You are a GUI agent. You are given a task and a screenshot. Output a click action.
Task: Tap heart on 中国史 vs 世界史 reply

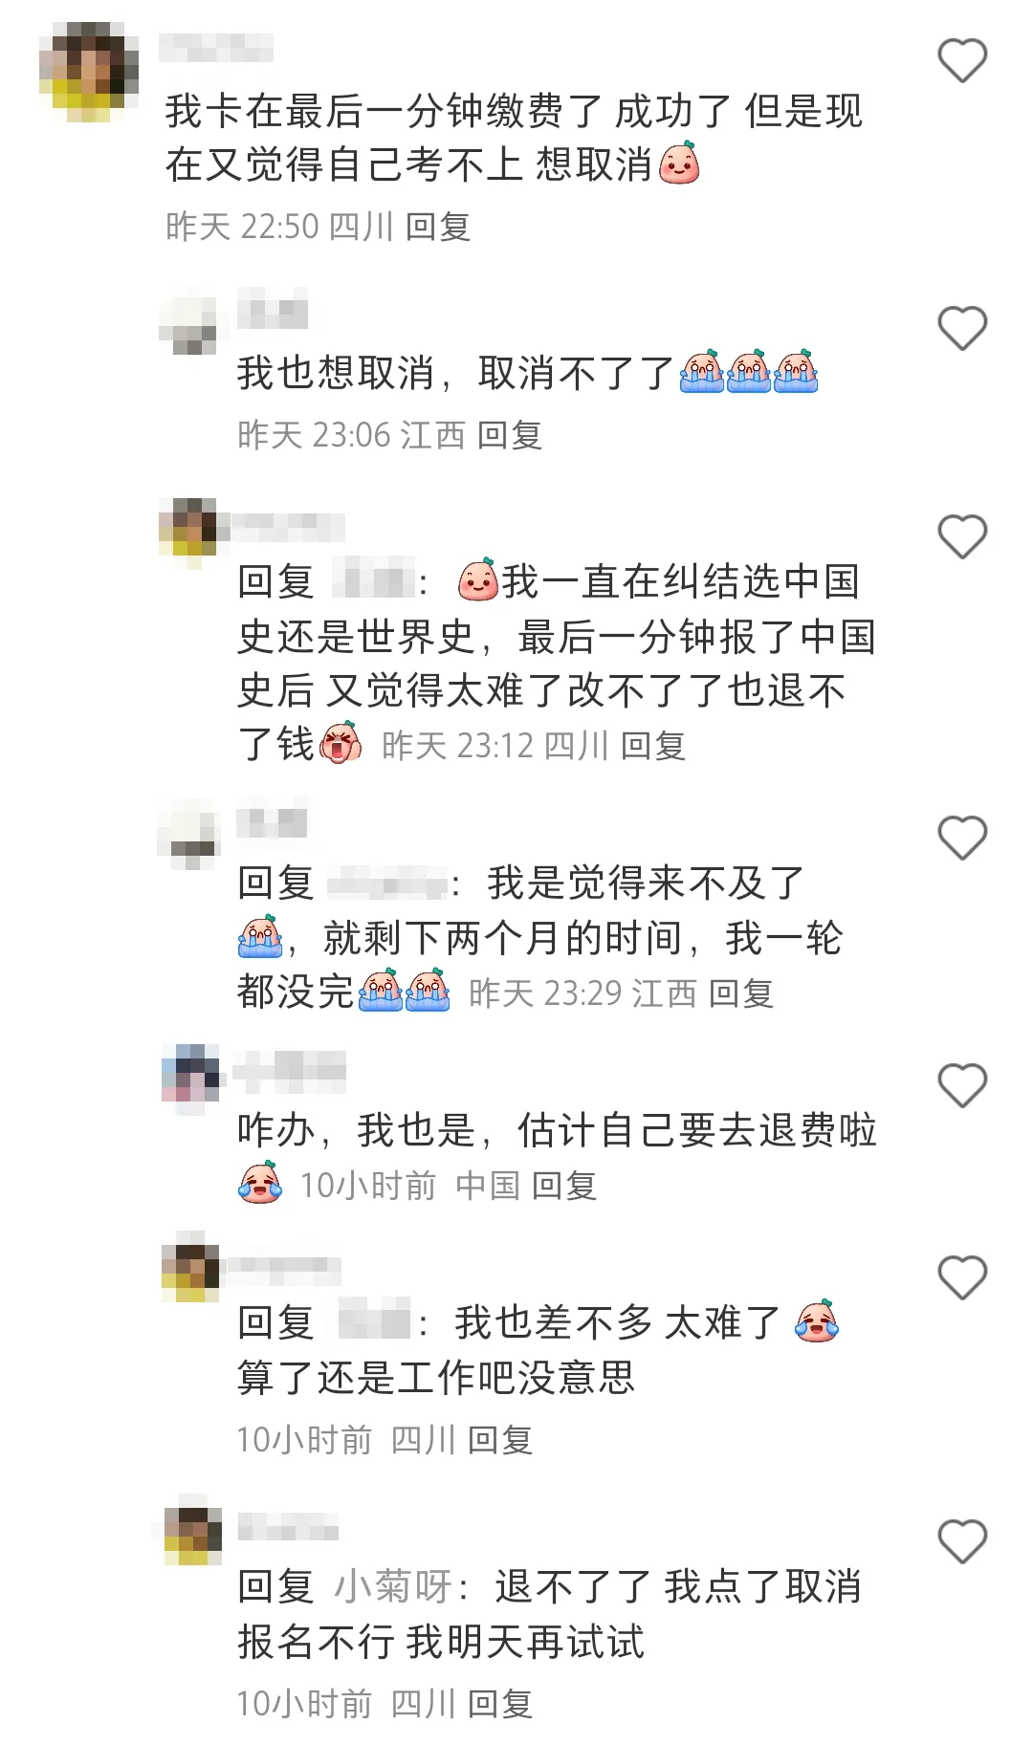point(962,536)
